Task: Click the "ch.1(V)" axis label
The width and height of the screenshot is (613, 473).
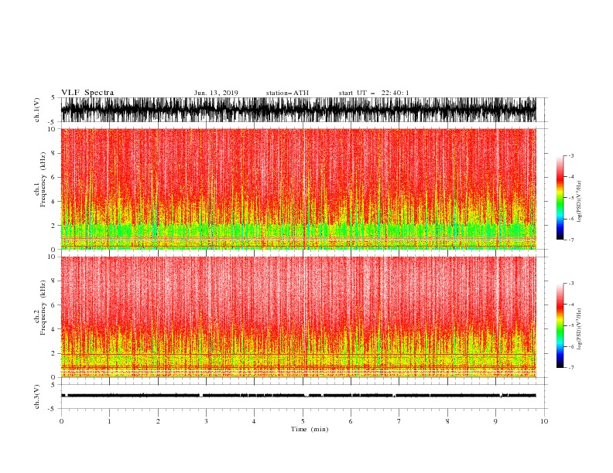Action: 37,110
